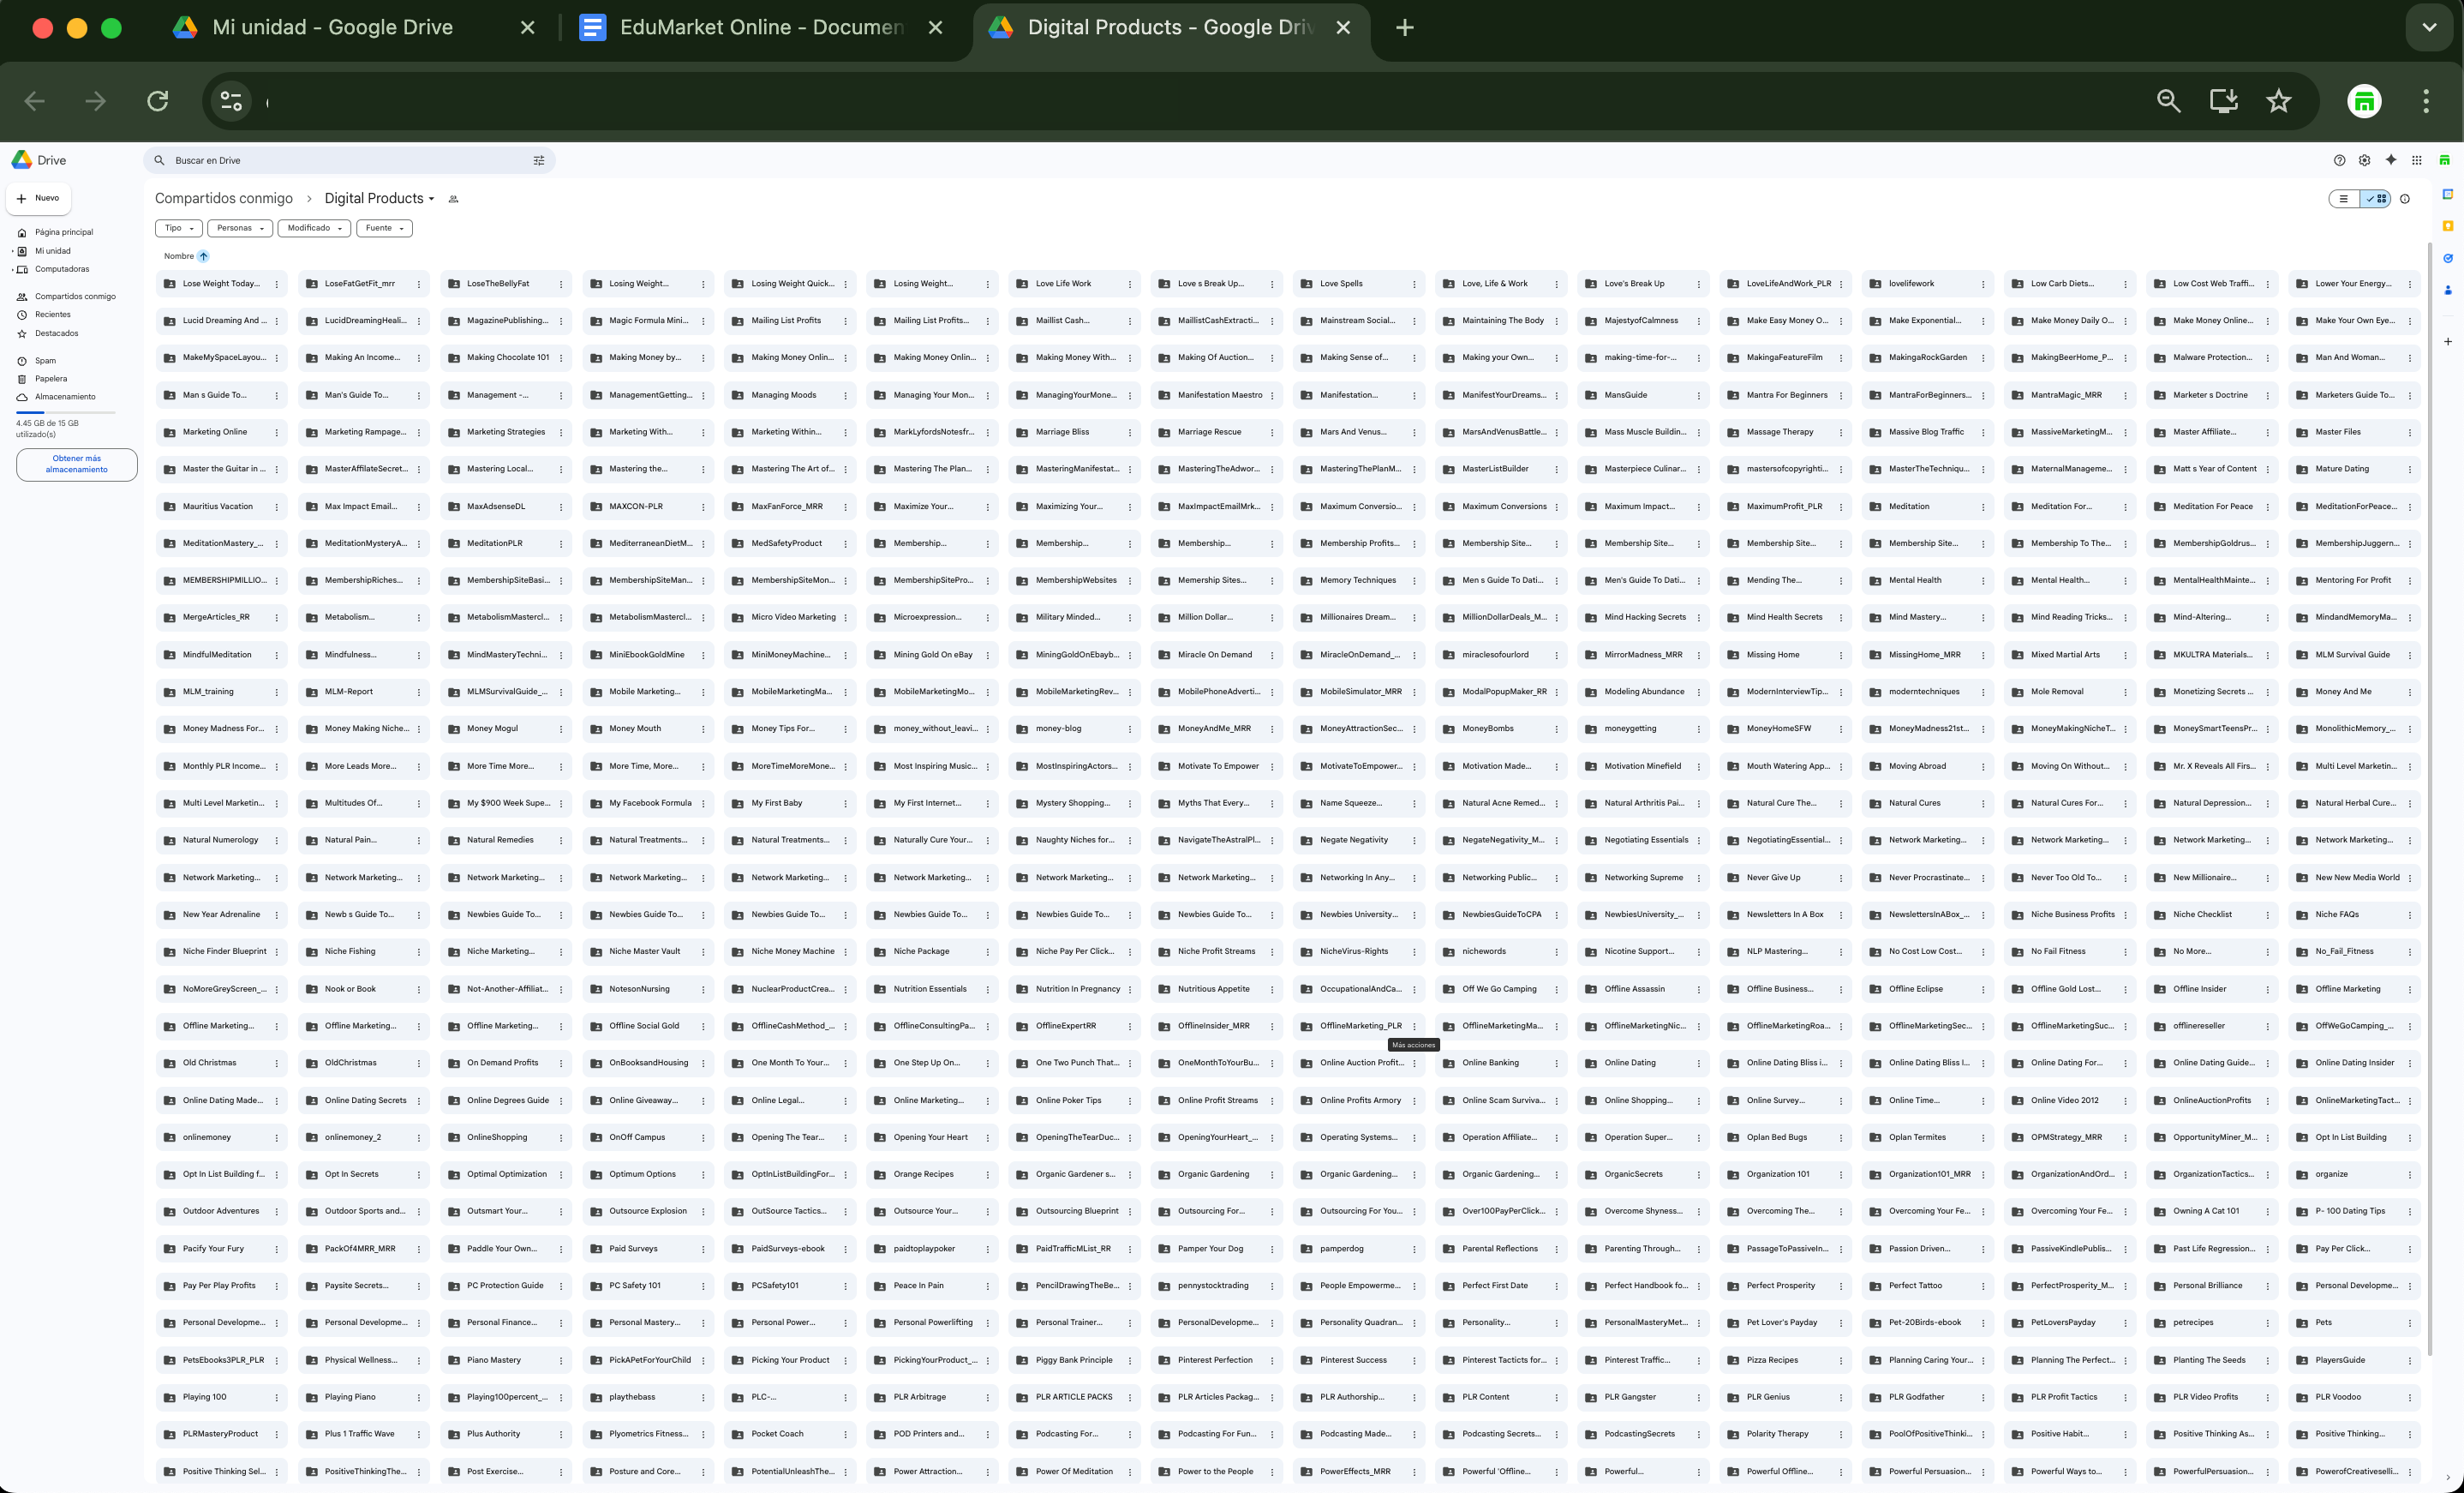
Task: Open Drive settings gear
Action: click(x=2364, y=160)
